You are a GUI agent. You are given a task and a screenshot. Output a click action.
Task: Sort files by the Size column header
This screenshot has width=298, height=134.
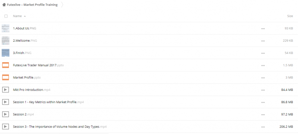[290, 16]
